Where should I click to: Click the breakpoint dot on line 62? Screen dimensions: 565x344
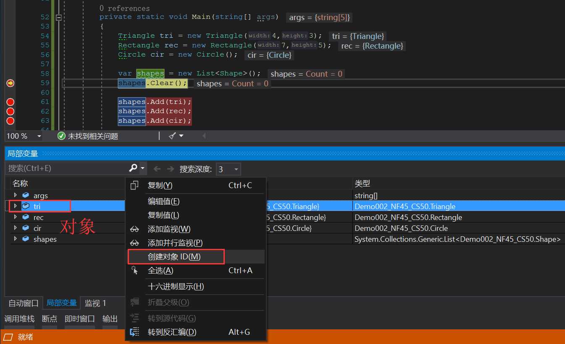click(x=11, y=111)
